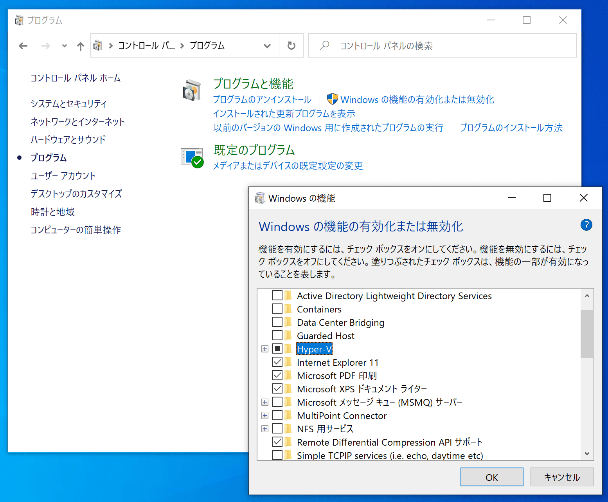Check the Containers checkbox

click(277, 309)
